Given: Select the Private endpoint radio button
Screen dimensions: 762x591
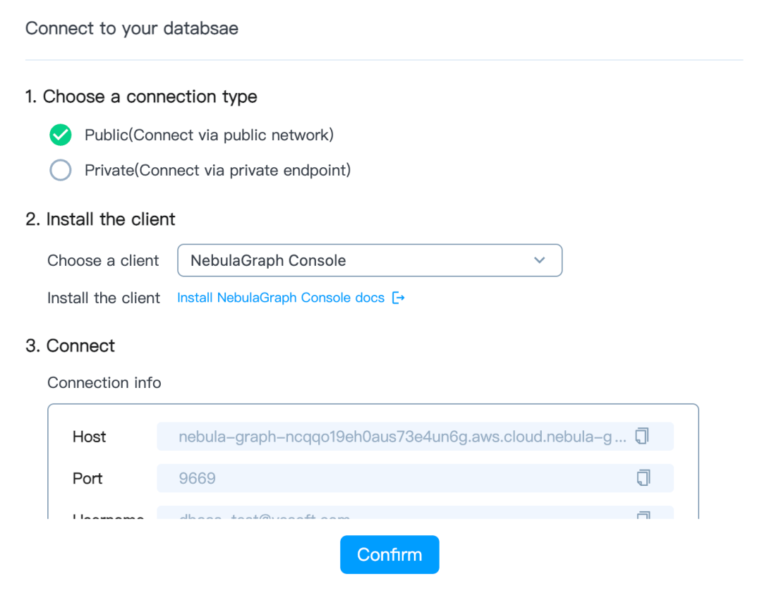Looking at the screenshot, I should pos(61,170).
